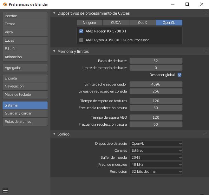Open the Vista preferences section
Viewport: 209px width, 195px height.
[25, 32]
